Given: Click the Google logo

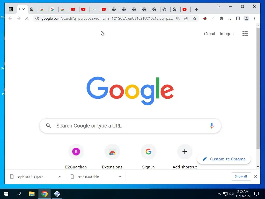Looking at the screenshot, I should 130,91.
